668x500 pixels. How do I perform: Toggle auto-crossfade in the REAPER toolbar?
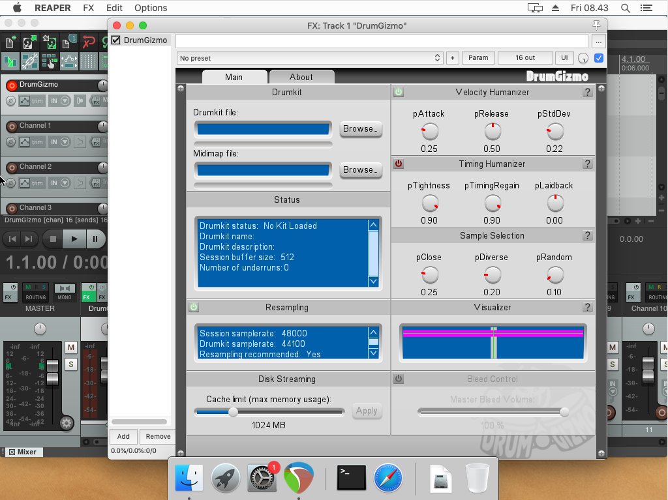click(10, 62)
